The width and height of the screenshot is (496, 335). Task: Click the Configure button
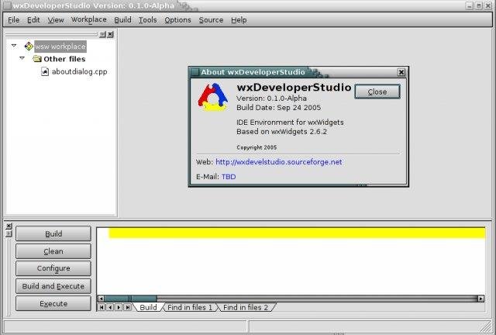tap(53, 268)
